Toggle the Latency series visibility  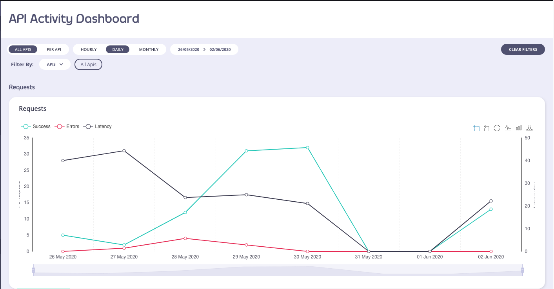coord(96,126)
